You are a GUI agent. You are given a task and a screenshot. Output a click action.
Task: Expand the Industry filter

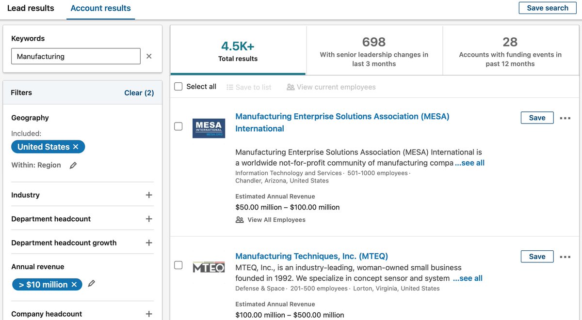[149, 195]
